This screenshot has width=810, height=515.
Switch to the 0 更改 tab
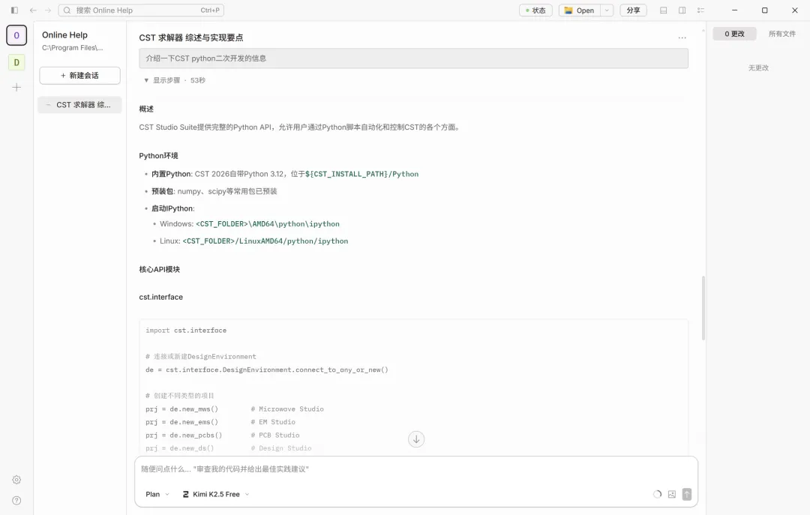(x=734, y=34)
